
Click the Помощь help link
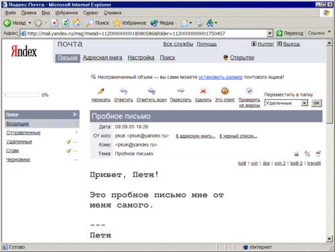206,44
